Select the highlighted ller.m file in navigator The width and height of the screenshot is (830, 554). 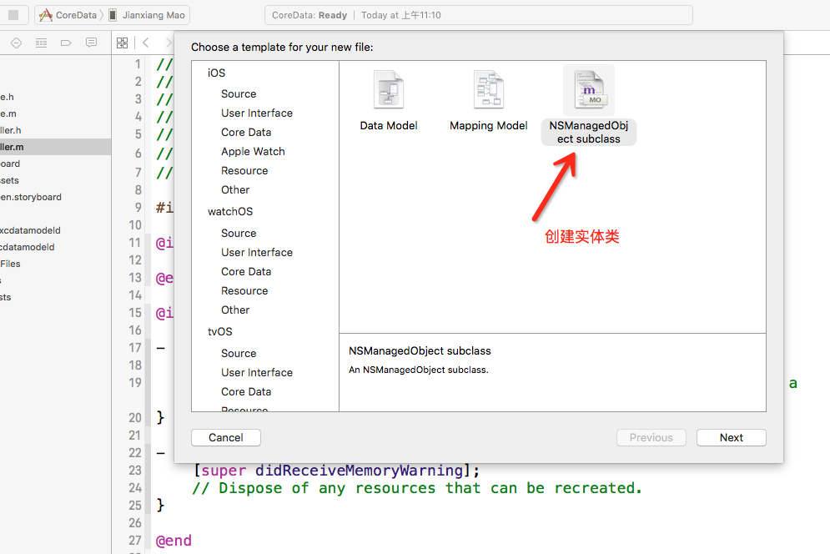point(55,147)
